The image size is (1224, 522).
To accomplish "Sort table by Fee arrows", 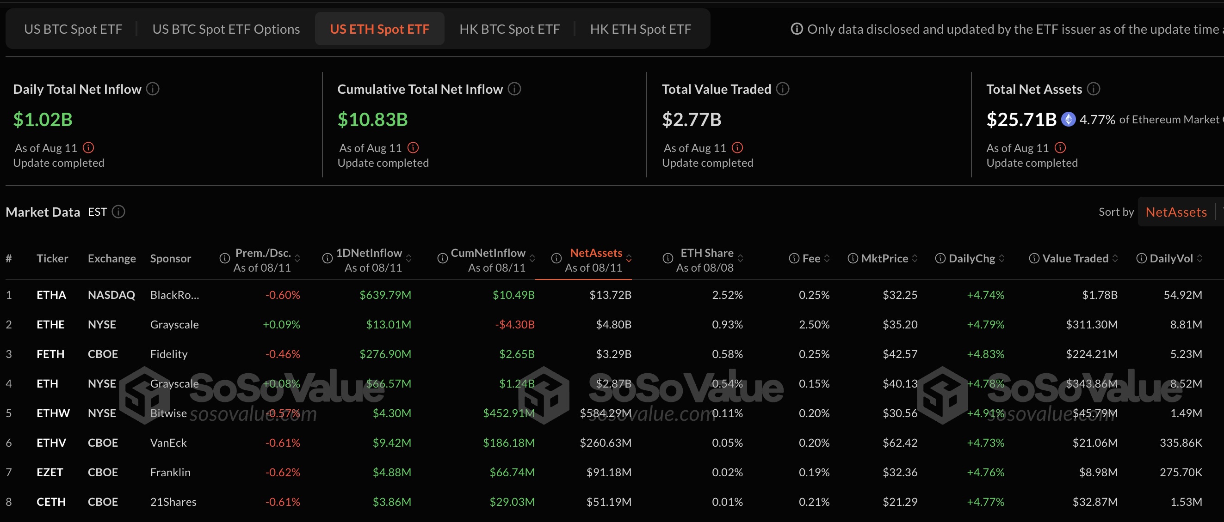I will [x=827, y=258].
